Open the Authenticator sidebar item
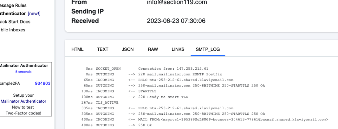The height and width of the screenshot is (129, 338). pos(13,14)
